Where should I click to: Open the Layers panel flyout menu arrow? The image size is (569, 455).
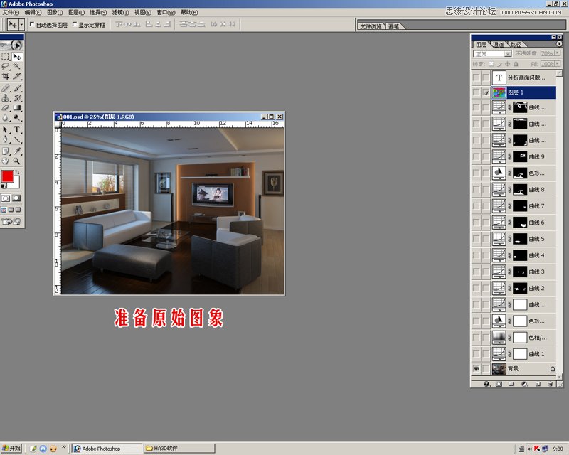pos(559,43)
